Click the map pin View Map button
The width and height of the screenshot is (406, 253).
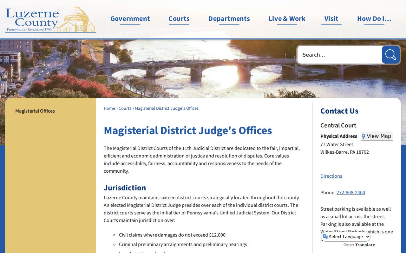pos(377,136)
